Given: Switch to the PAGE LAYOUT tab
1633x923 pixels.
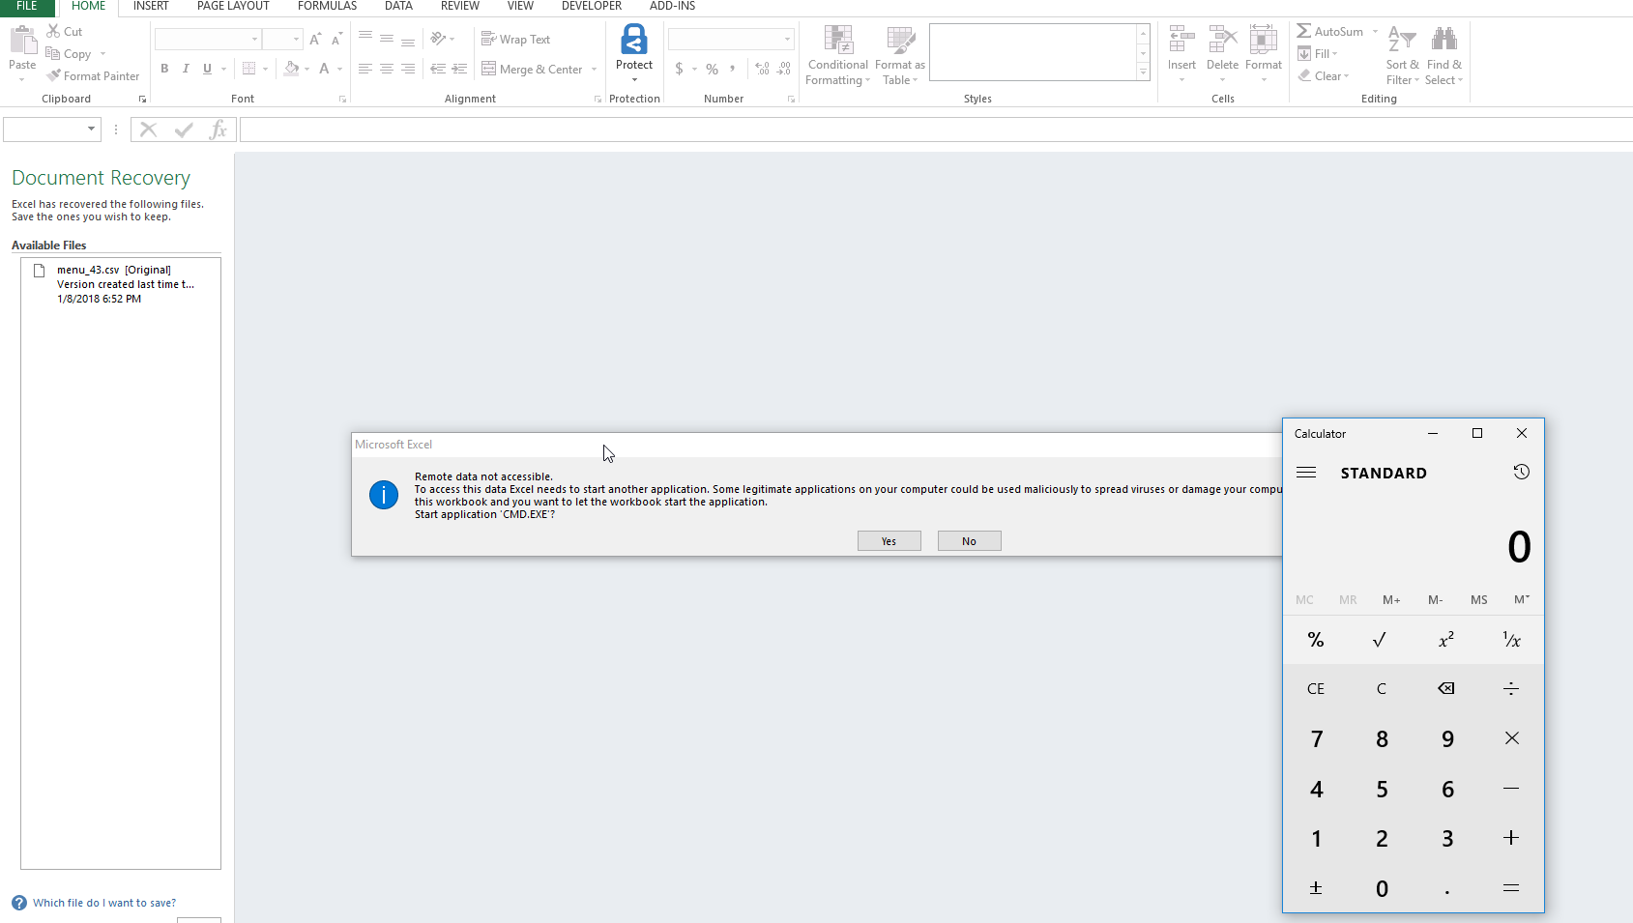Looking at the screenshot, I should tap(233, 6).
